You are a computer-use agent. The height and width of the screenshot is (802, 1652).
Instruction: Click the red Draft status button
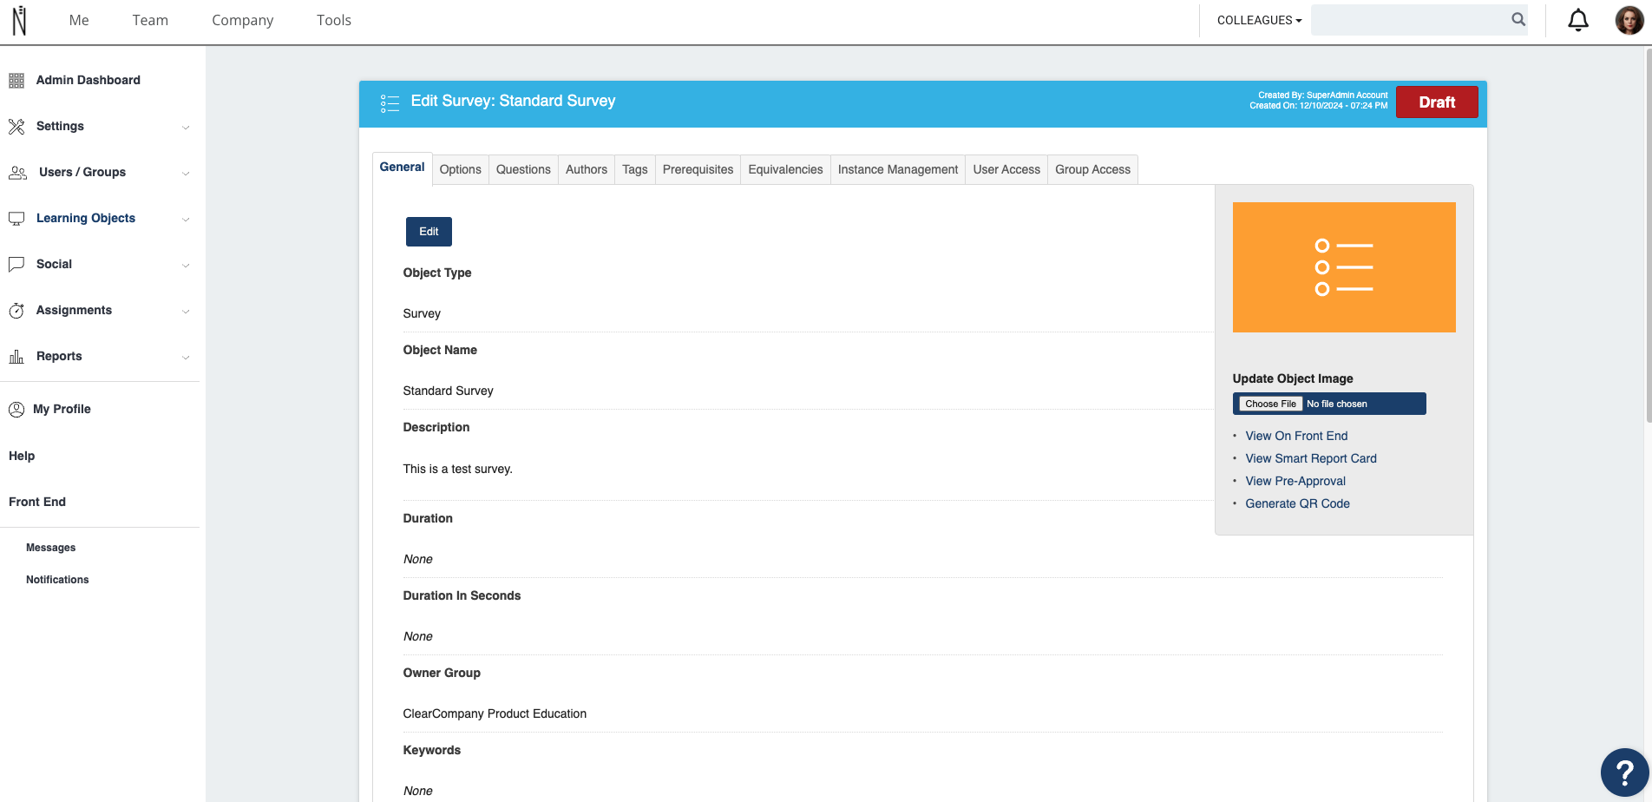[x=1437, y=102]
